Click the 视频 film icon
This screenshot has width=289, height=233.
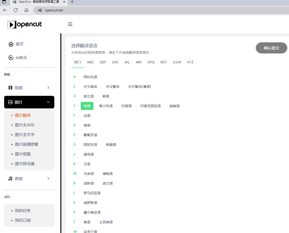pyautogui.click(x=10, y=88)
